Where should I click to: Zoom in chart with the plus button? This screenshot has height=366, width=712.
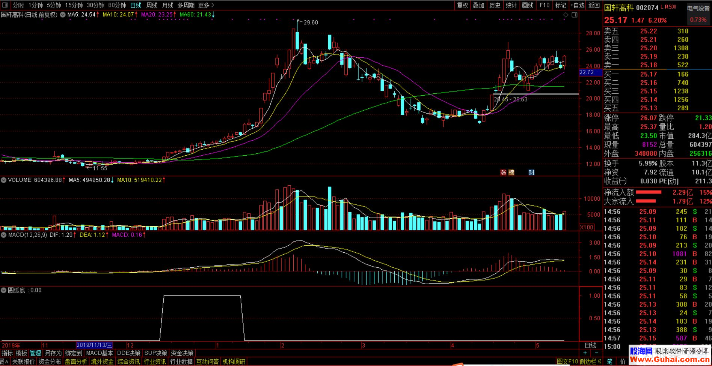pos(585,353)
